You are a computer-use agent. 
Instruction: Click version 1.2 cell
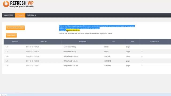pos(6,51)
